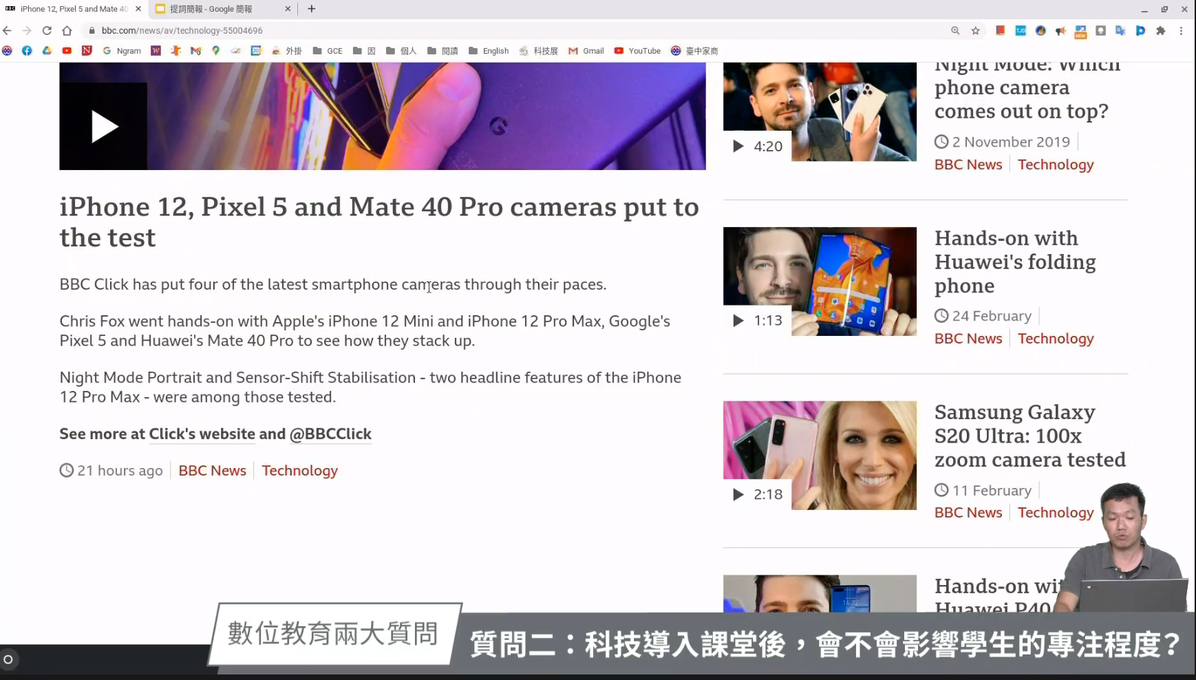
Task: Open the TJD extension icon
Action: click(x=1021, y=30)
